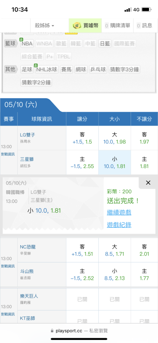Select 主 1.77 moneyline for 斗山熊
Viewport: 158px width, 343px height.
pos(144,274)
